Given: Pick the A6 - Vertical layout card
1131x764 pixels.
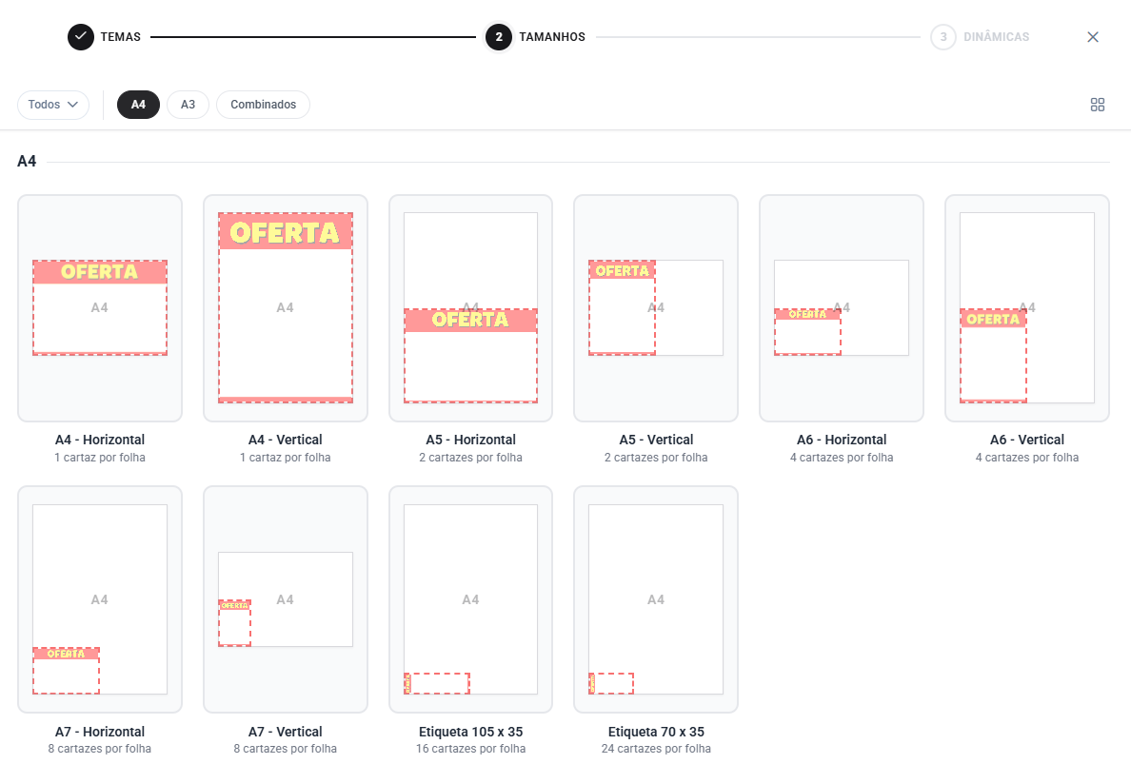Looking at the screenshot, I should pos(1026,308).
